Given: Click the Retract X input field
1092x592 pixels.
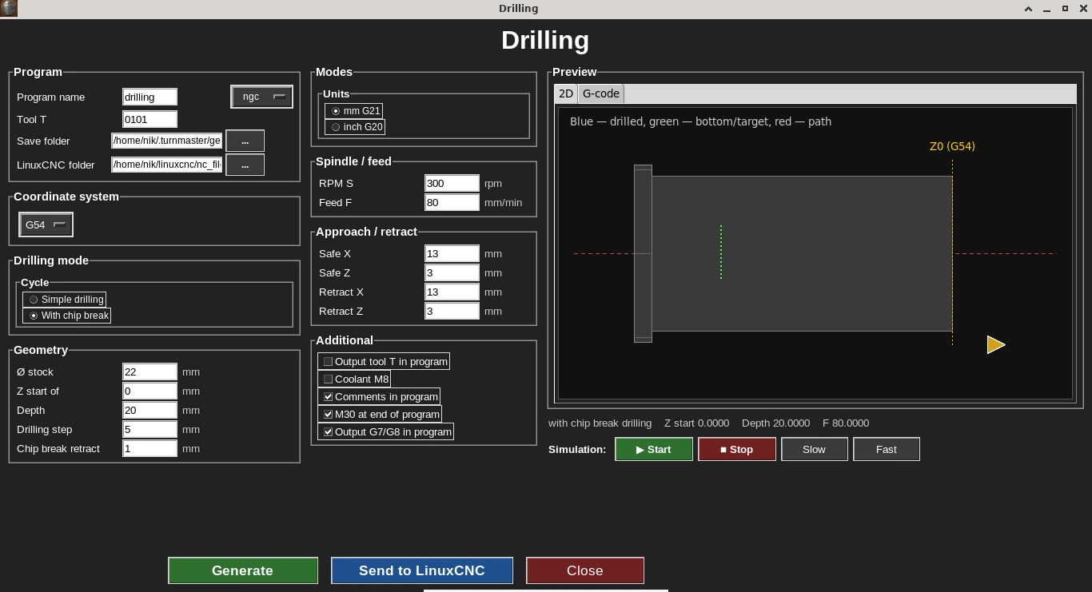Looking at the screenshot, I should point(452,292).
